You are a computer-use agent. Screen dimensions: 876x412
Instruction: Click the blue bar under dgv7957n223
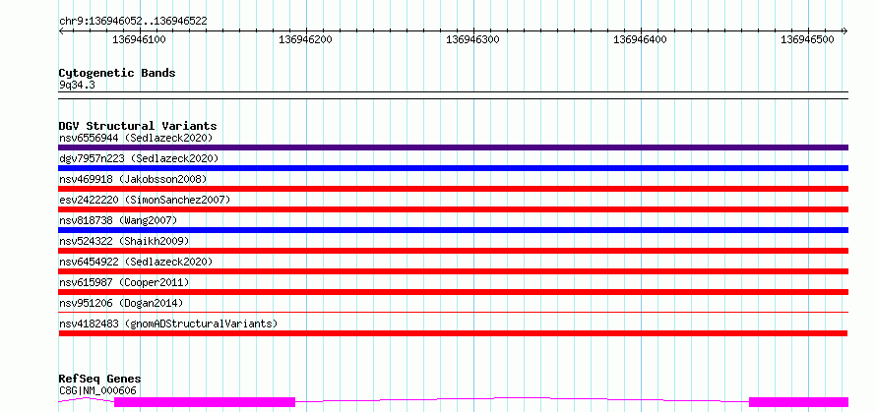tap(453, 168)
